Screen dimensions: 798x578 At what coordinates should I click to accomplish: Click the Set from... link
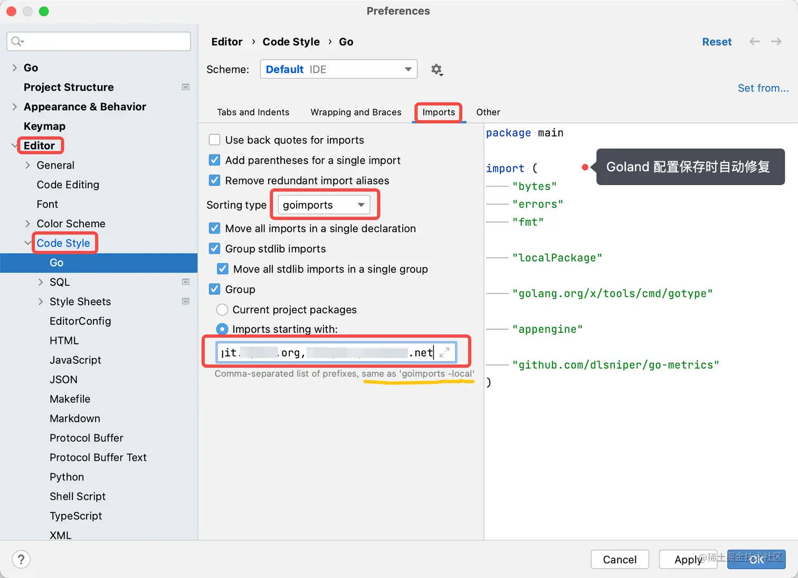[763, 88]
